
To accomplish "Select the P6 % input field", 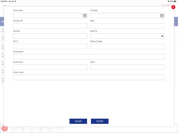I will coord(50,46).
